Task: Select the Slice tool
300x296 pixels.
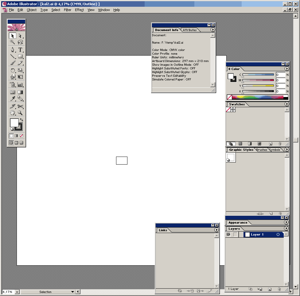Action: 13,106
